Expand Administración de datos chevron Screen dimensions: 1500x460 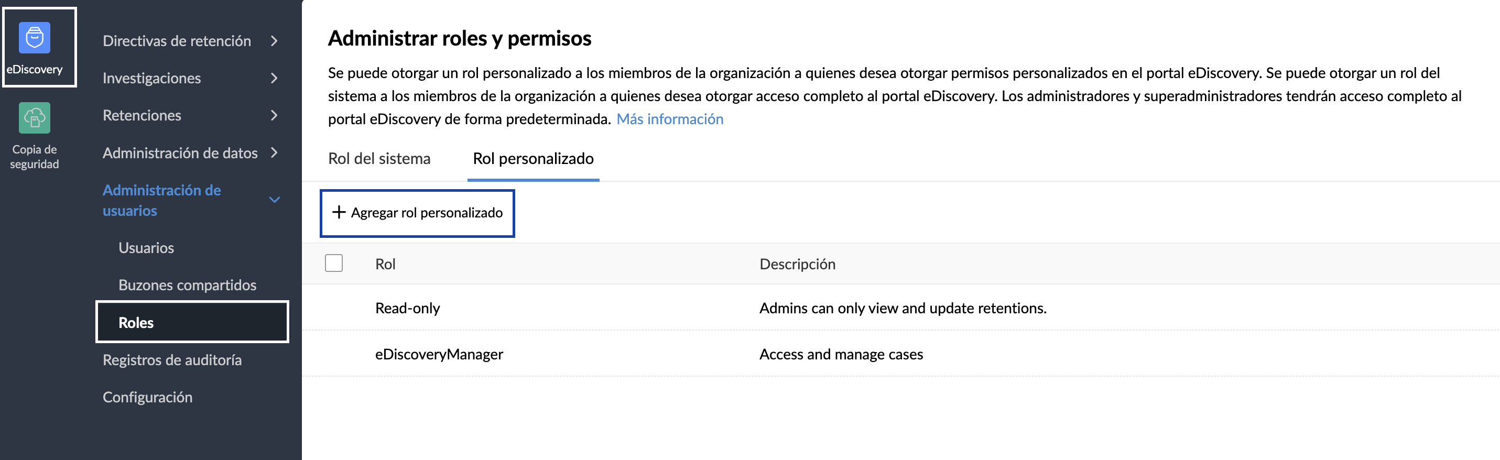[274, 152]
